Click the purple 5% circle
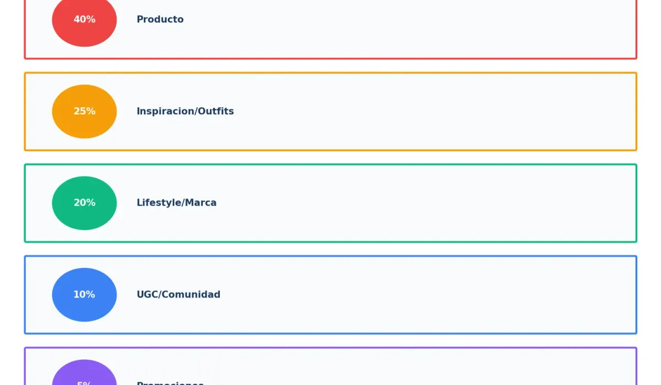The image size is (661, 385). [x=84, y=373]
